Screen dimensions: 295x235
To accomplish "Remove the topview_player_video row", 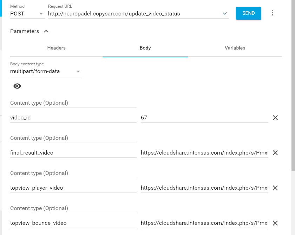I will click(275, 188).
